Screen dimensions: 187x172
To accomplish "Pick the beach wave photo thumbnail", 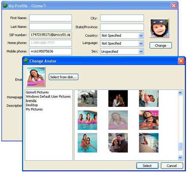I will pyautogui.click(x=149, y=143).
